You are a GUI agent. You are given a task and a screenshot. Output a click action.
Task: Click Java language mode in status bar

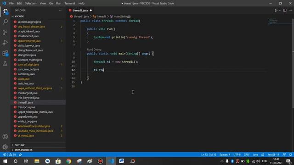tap(255, 155)
